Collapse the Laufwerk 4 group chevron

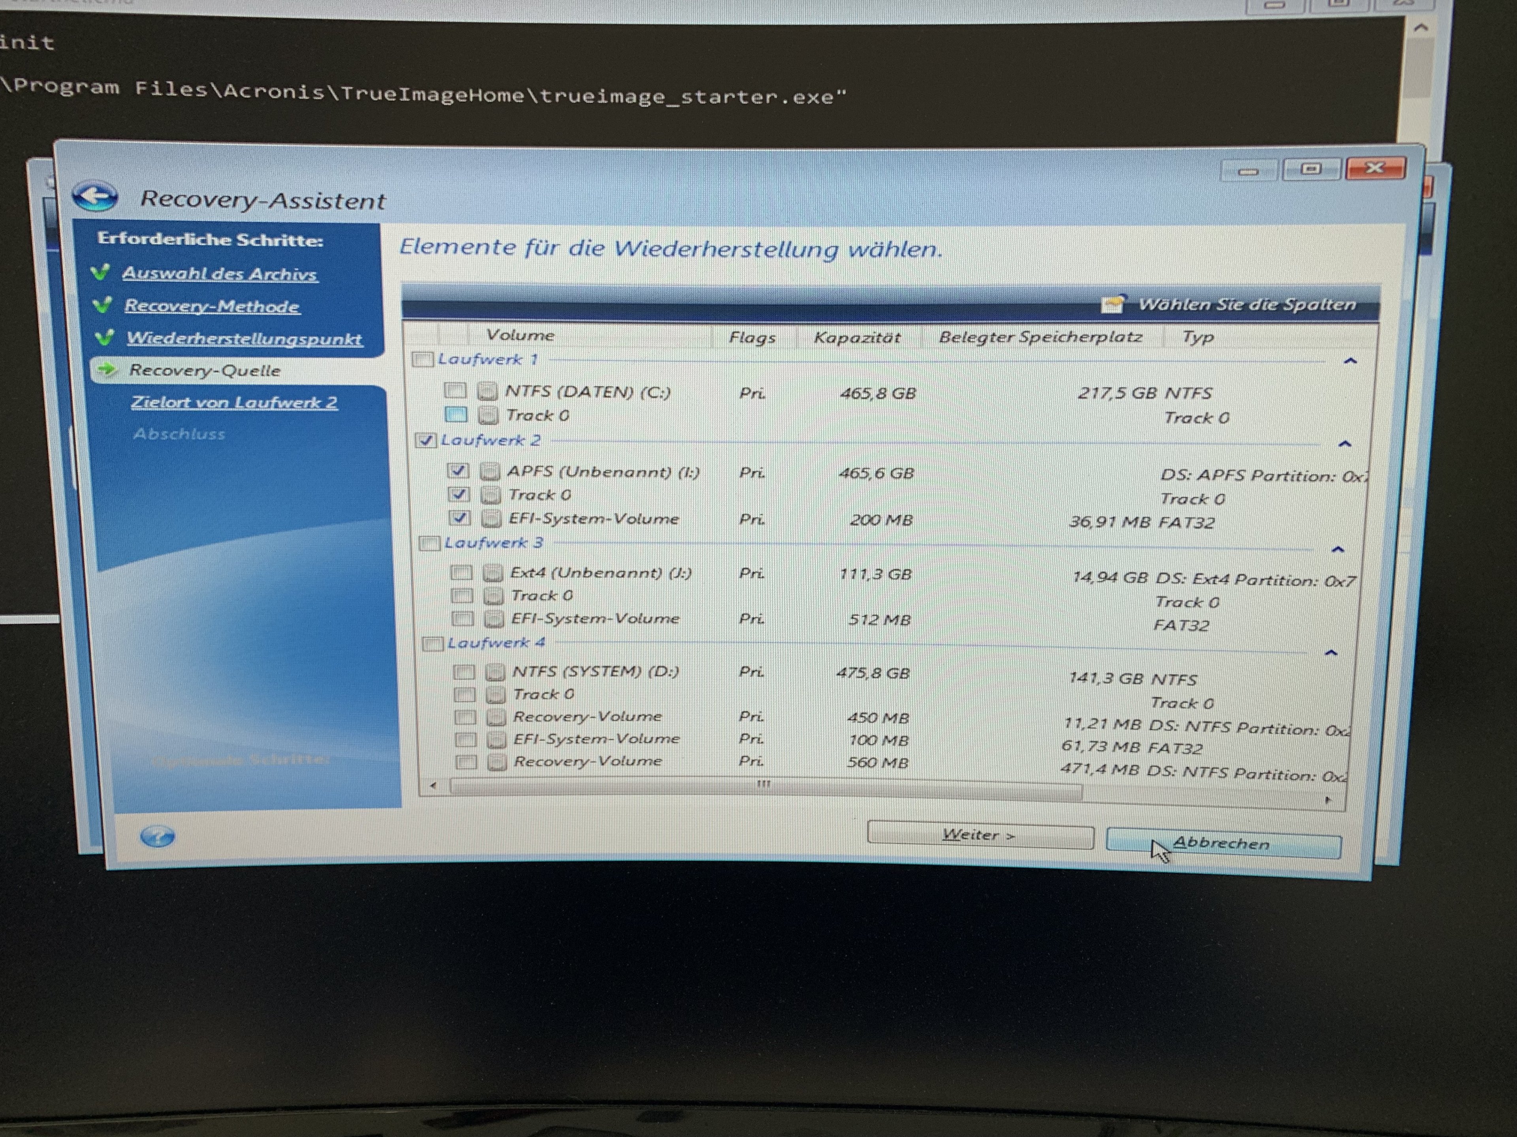coord(1331,653)
